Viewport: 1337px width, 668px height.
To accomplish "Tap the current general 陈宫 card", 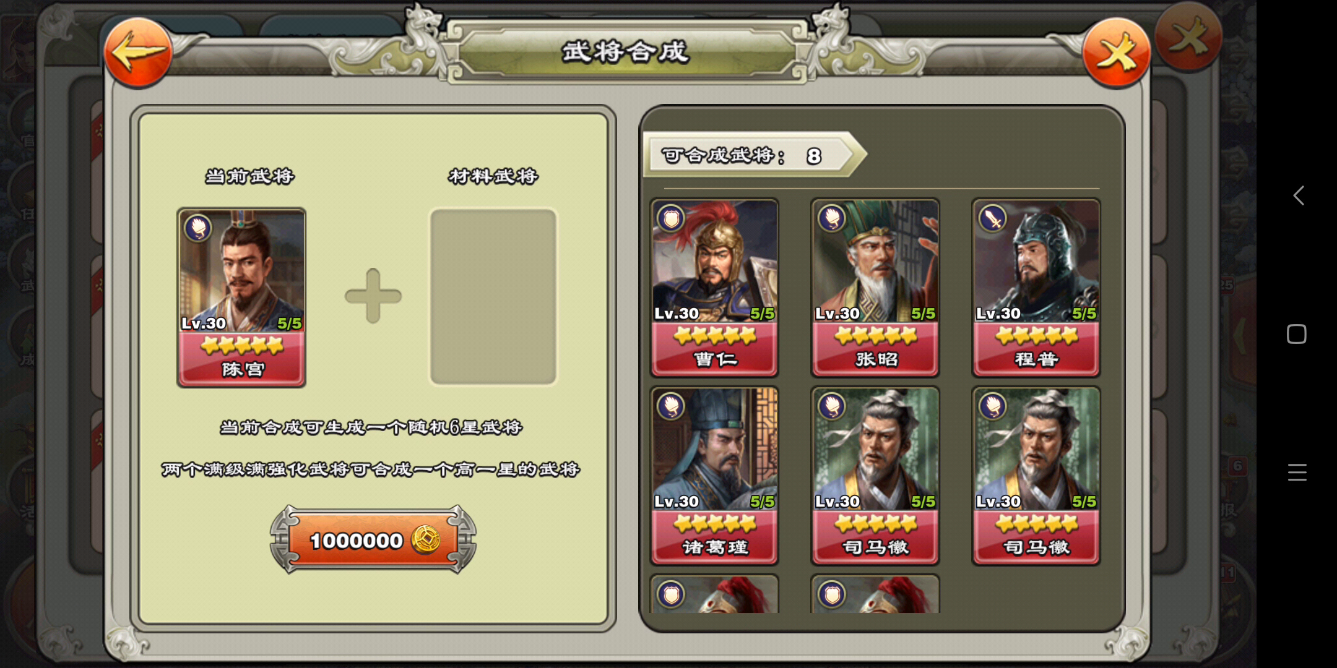I will [x=241, y=298].
